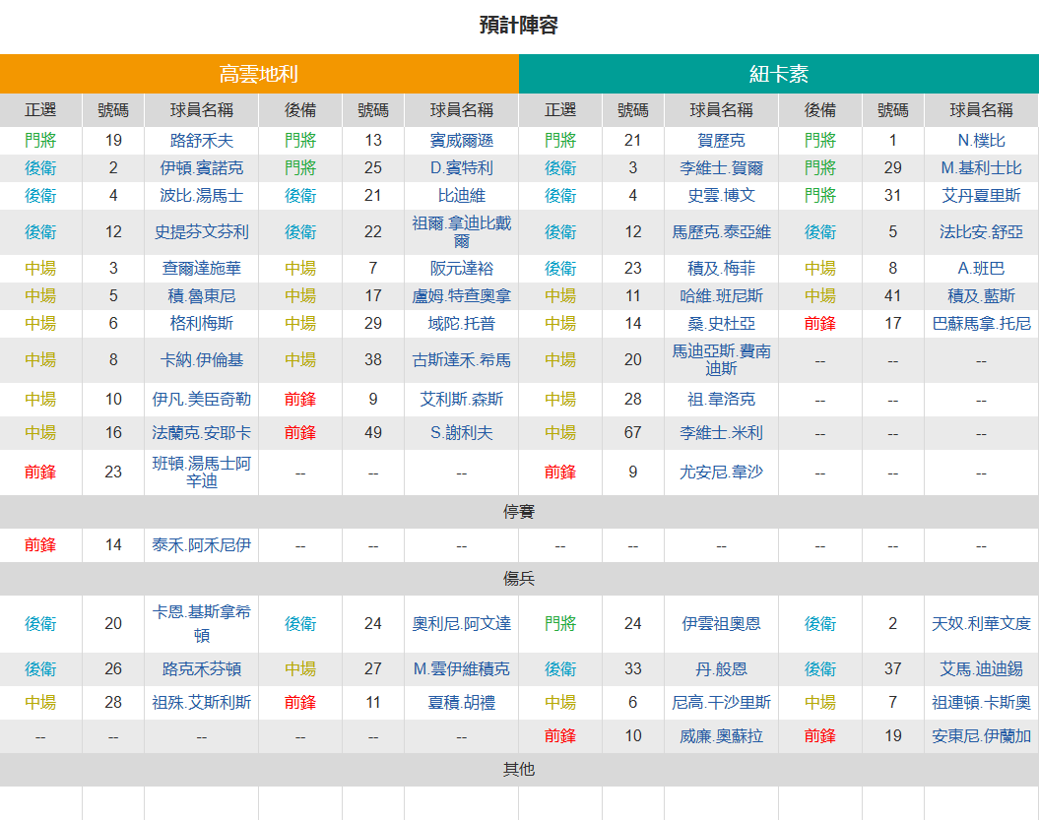Image resolution: width=1039 pixels, height=820 pixels.
Task: Select midfielder 哈維.班尼斯
Action: (x=722, y=296)
